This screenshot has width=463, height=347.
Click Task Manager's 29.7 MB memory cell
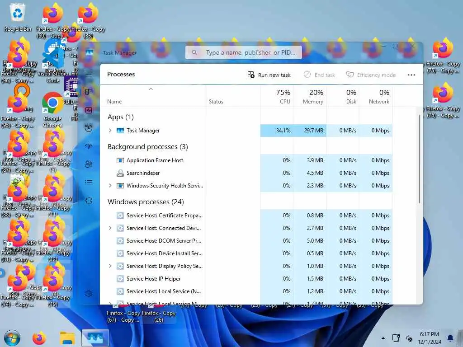(x=310, y=131)
